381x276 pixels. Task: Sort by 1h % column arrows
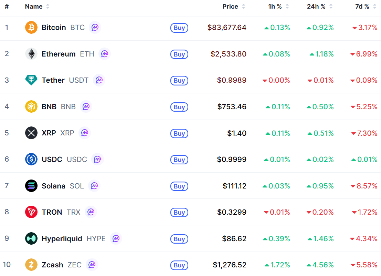tap(287, 7)
